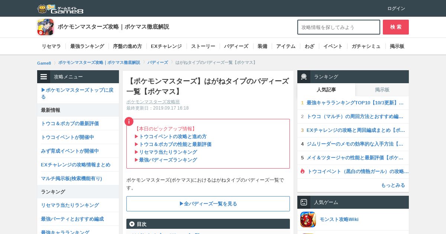Click the flame icon next to トウコイベント ranking
Viewport: 446px width, 234px height.
pos(303,171)
